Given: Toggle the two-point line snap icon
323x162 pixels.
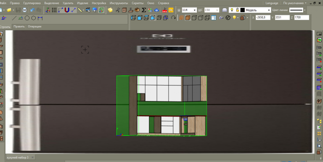Looking at the screenshot, I should point(74,10).
